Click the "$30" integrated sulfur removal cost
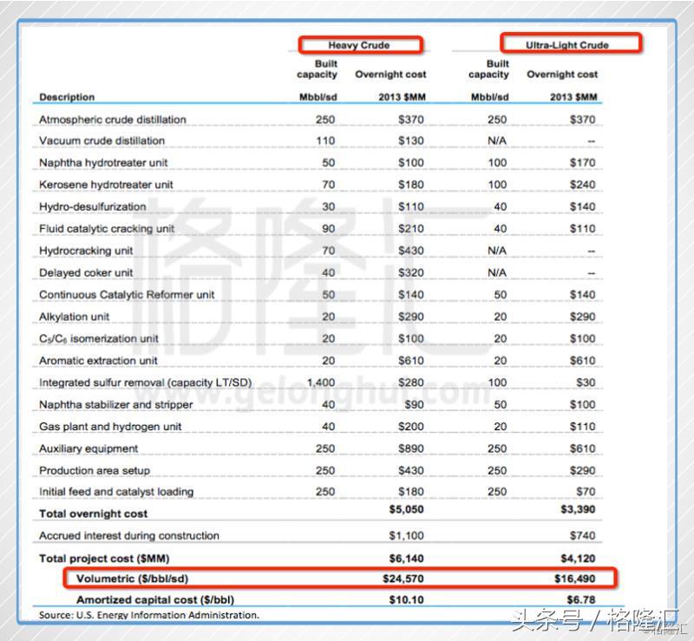The image size is (694, 641). point(586,383)
